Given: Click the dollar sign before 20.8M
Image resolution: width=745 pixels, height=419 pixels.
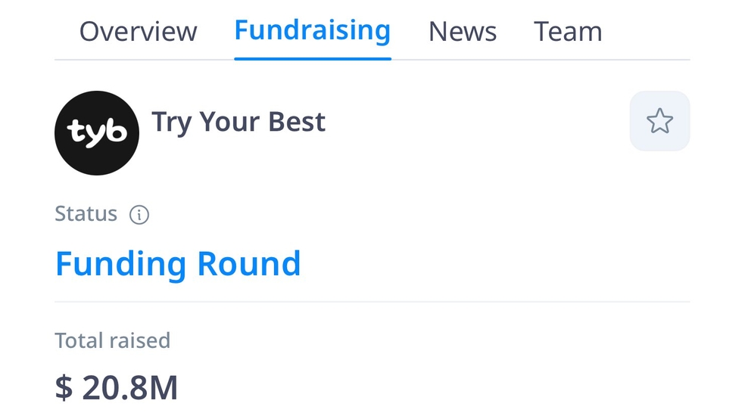Looking at the screenshot, I should click(x=64, y=388).
